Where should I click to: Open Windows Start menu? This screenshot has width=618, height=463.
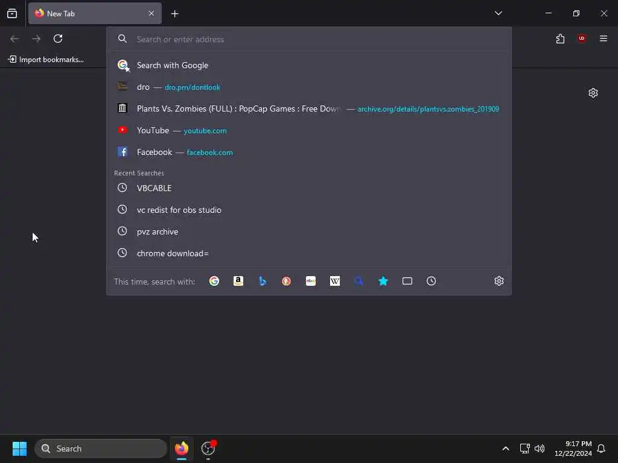coord(19,449)
